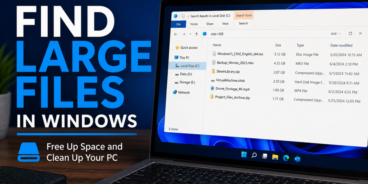Click the MP4 File type cell
The height and width of the screenshot is (184, 368).
301,91
